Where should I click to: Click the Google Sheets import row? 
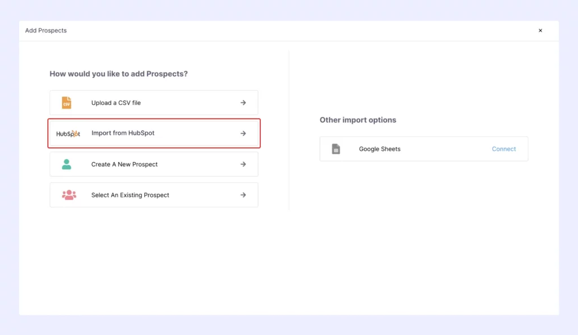pyautogui.click(x=423, y=149)
